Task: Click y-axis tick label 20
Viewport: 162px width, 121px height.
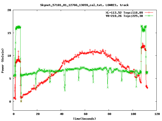Action: pyautogui.click(x=9, y=10)
